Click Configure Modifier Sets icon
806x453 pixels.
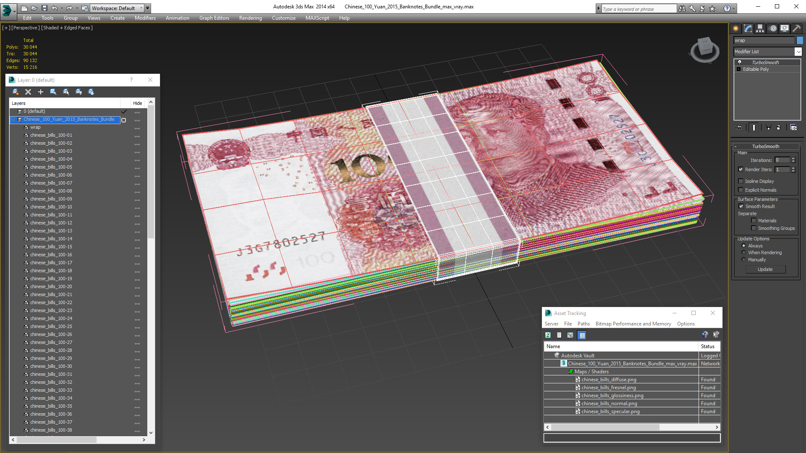[793, 128]
